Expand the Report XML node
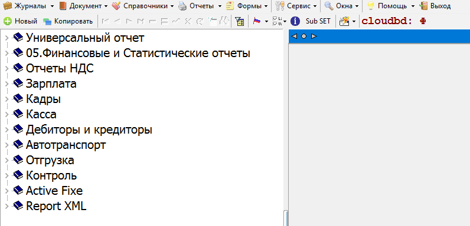Screen dimensions: 470x226 pyautogui.click(x=7, y=205)
